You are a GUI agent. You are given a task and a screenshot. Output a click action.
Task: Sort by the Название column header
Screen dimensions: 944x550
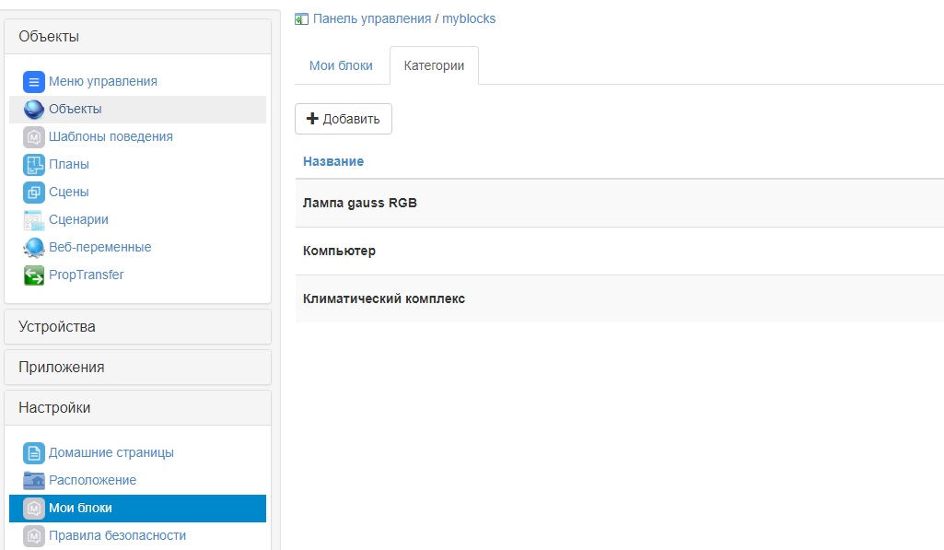(x=333, y=161)
